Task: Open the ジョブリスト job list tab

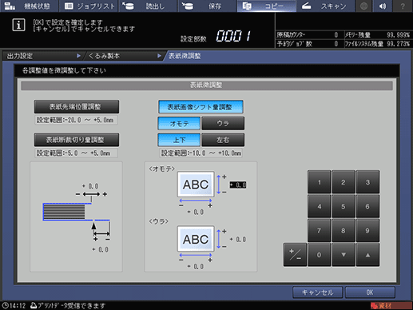Action: coord(89,6)
